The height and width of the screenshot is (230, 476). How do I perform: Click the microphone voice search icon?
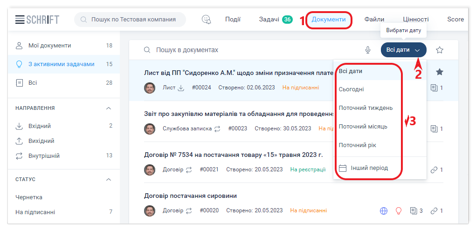[368, 50]
